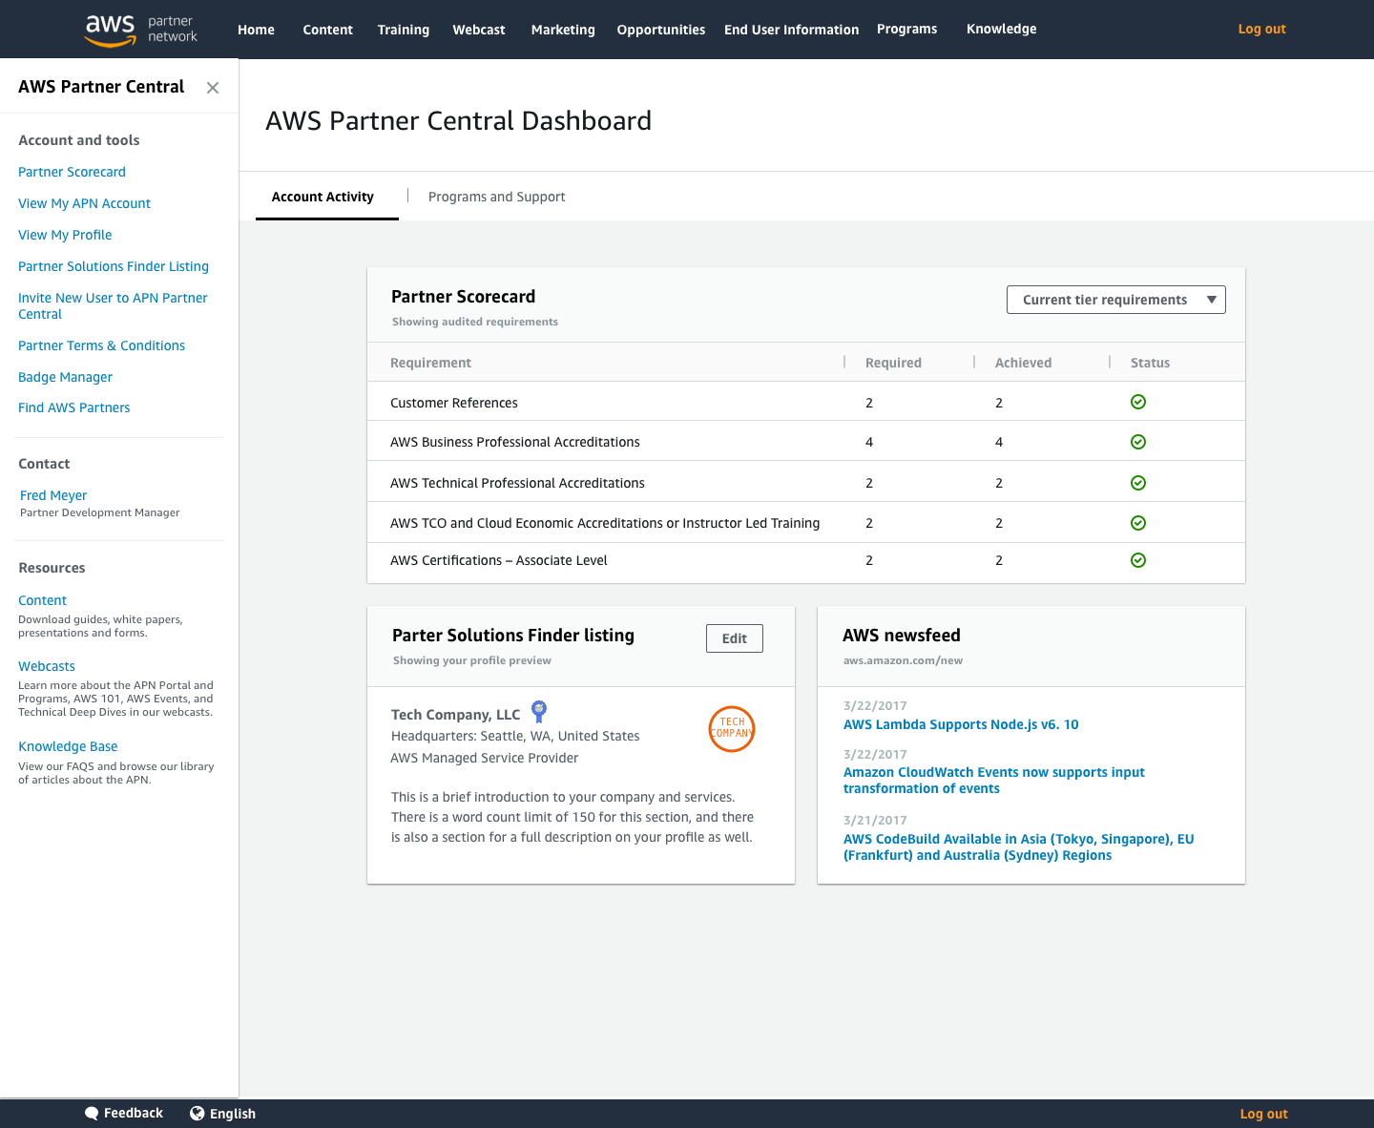The width and height of the screenshot is (1374, 1128).
Task: Open the Knowledge Base link
Action: [x=68, y=746]
